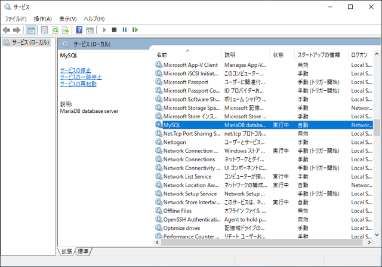
Task: Click the Network Connections gear icon
Action: (159, 159)
